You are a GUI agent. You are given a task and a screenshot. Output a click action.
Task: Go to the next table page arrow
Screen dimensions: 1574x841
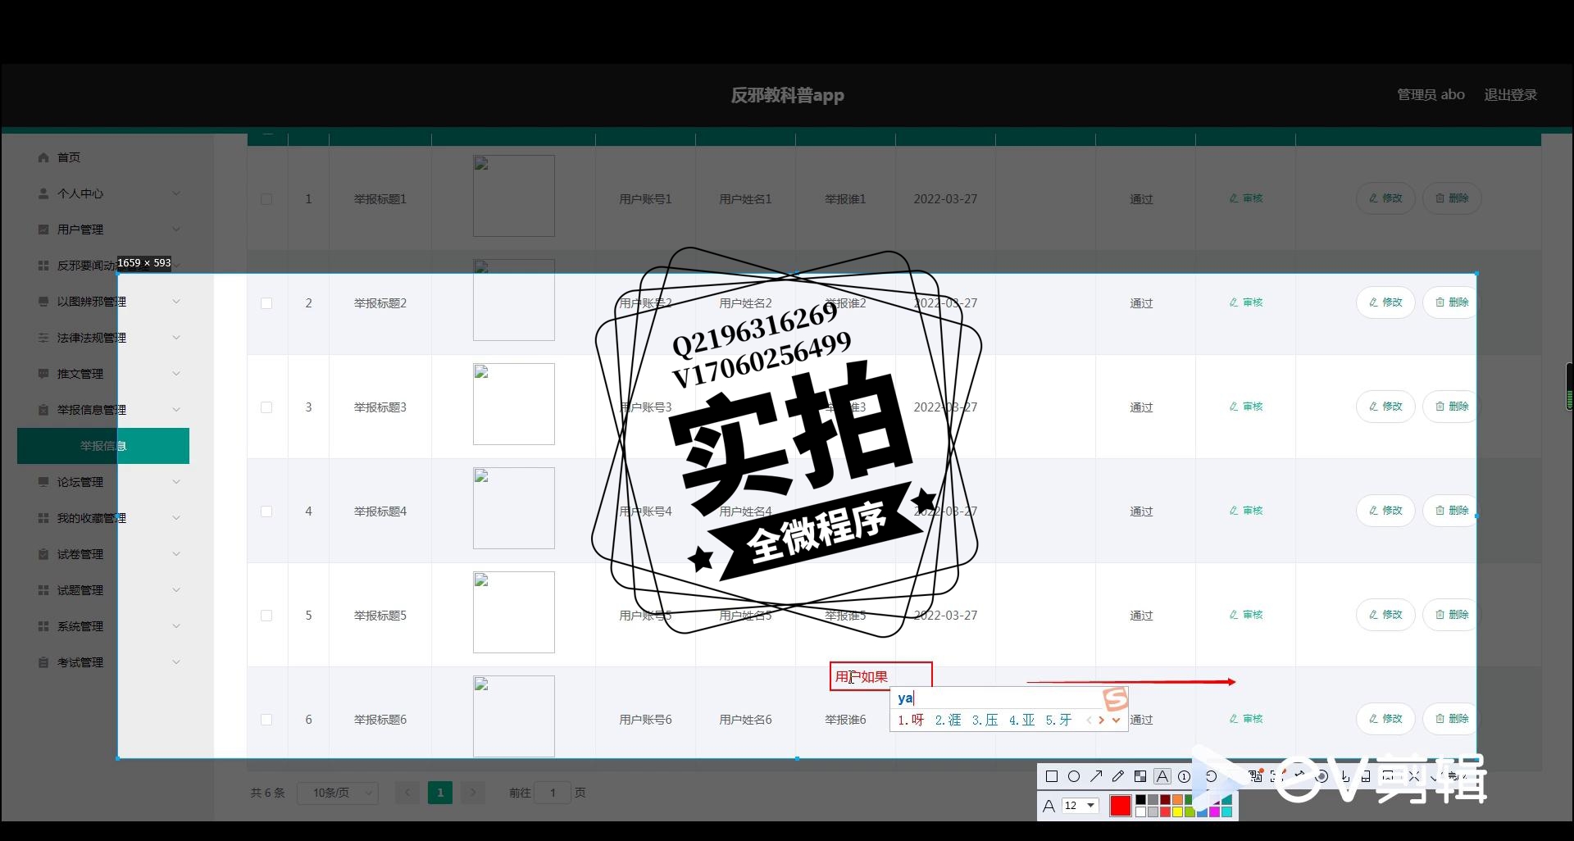click(473, 793)
